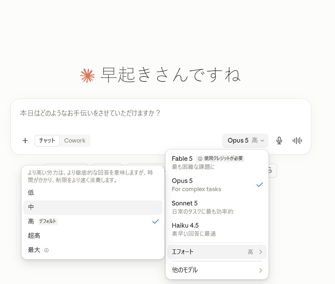Choose 低 effort level
335x284 pixels.
93,193
